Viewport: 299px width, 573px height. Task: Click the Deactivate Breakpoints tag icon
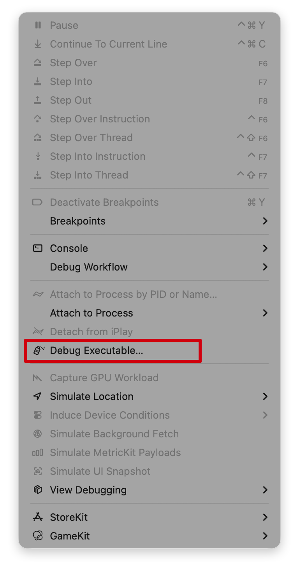click(x=38, y=202)
